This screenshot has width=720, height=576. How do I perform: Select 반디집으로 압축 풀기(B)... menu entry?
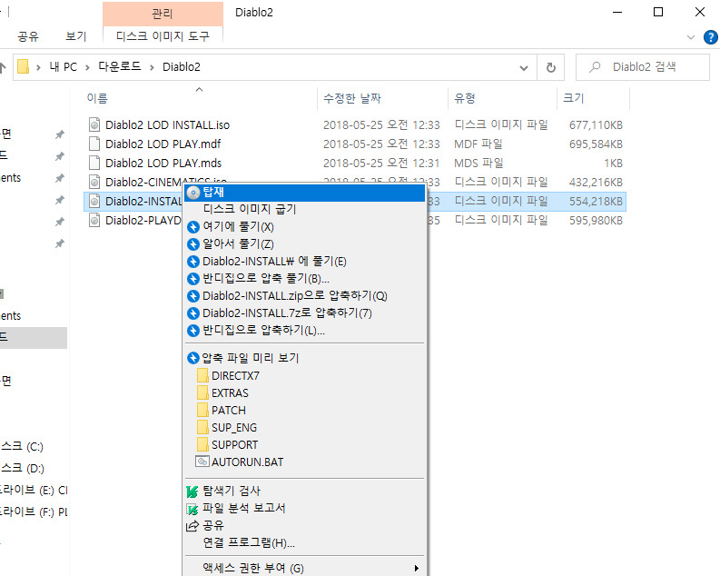coord(305,278)
